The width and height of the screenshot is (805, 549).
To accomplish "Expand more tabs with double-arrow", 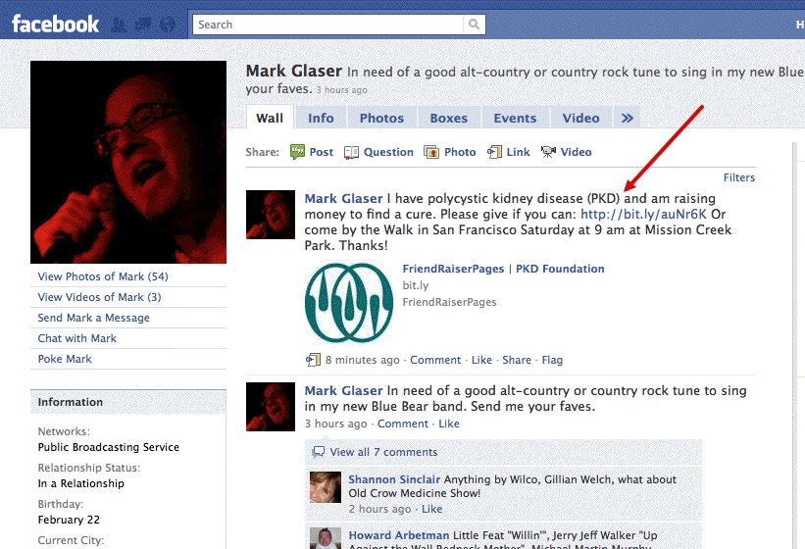I will tap(628, 118).
